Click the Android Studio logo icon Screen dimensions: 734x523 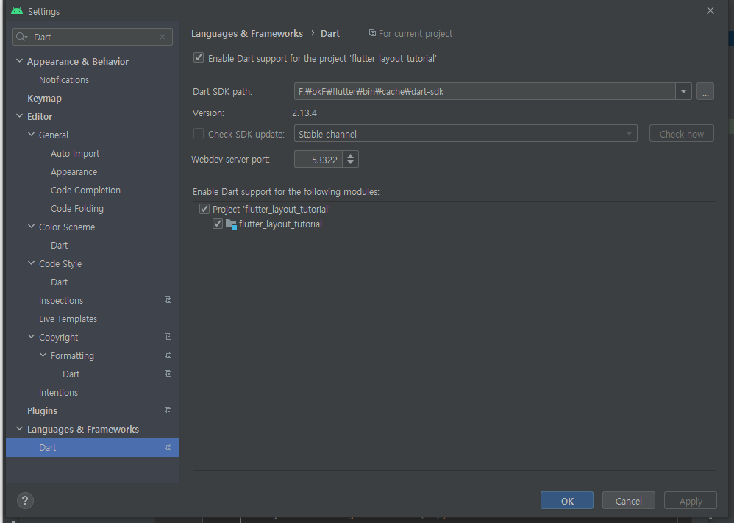17,11
